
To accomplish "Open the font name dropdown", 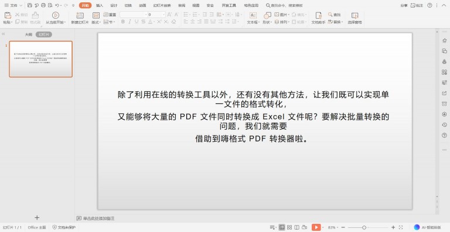I will [x=146, y=15].
